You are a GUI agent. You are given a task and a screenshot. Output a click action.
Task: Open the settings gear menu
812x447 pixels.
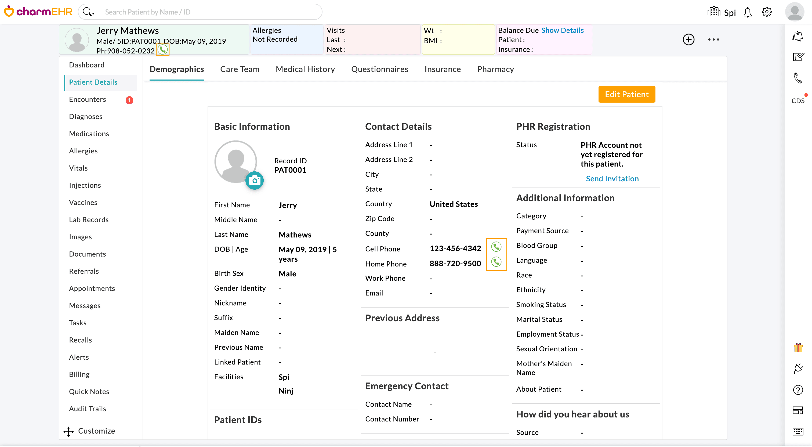coord(767,12)
